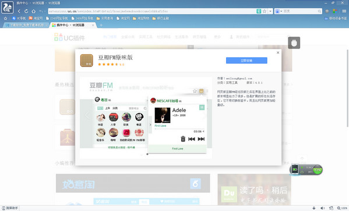Click the back-to-top arrow button
349x211 pixels.
click(302, 159)
